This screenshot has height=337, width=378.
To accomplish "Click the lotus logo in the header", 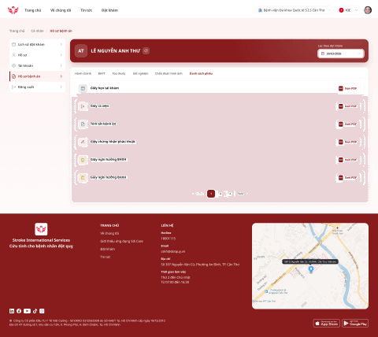I will click(13, 10).
